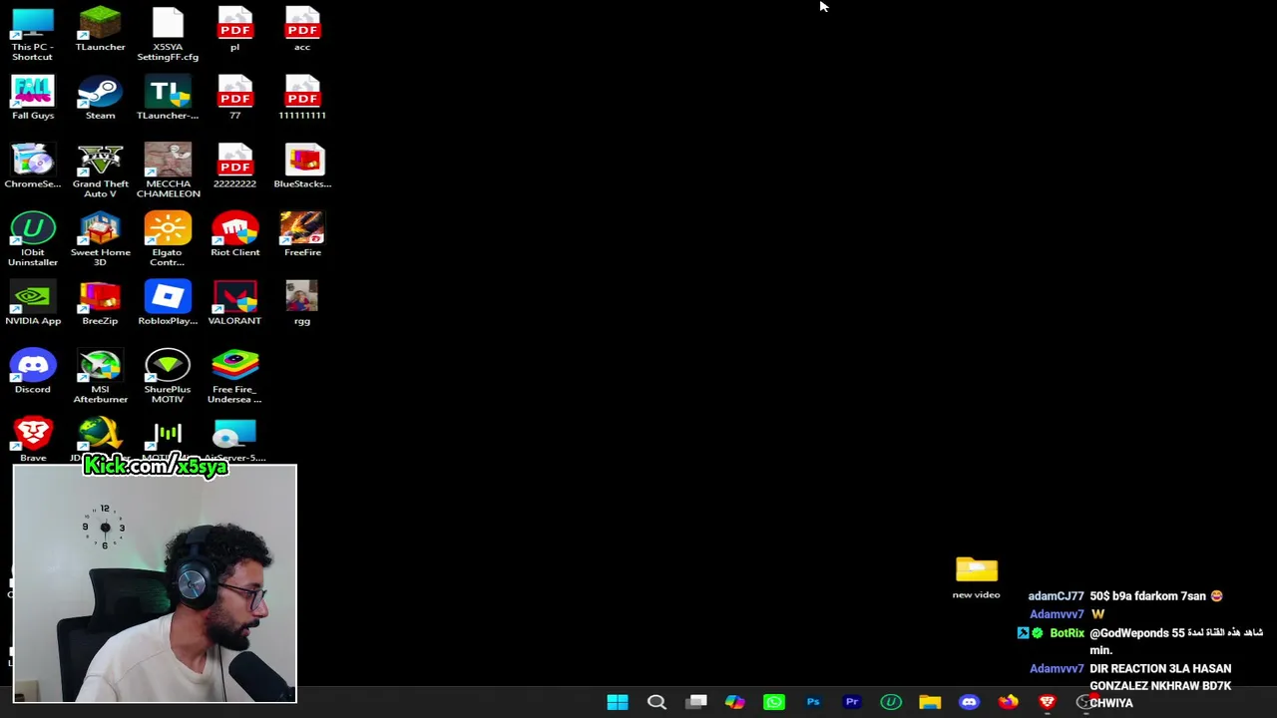The image size is (1277, 718).
Task: Open the PDF file named 111111111
Action: coord(302,98)
